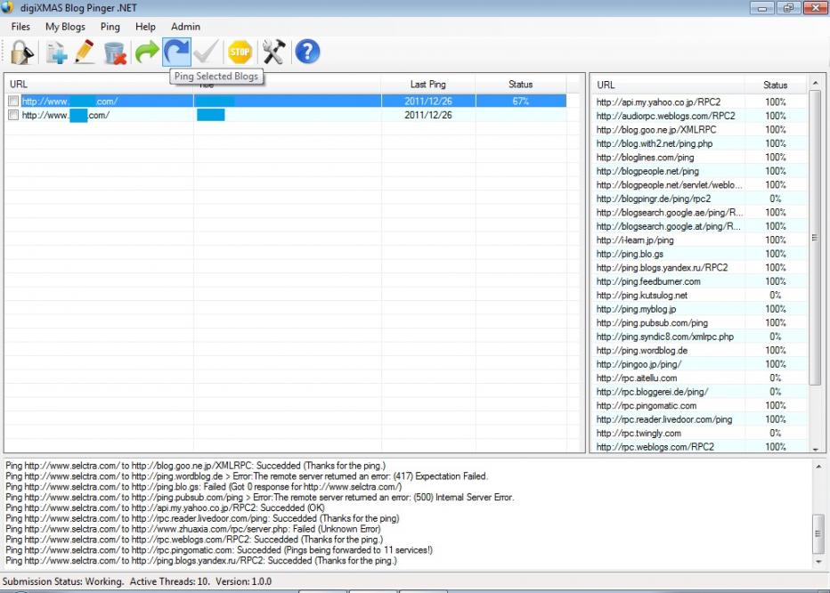Click the log line with (417) Expectation Failed
The height and width of the screenshot is (593, 830).
[247, 476]
